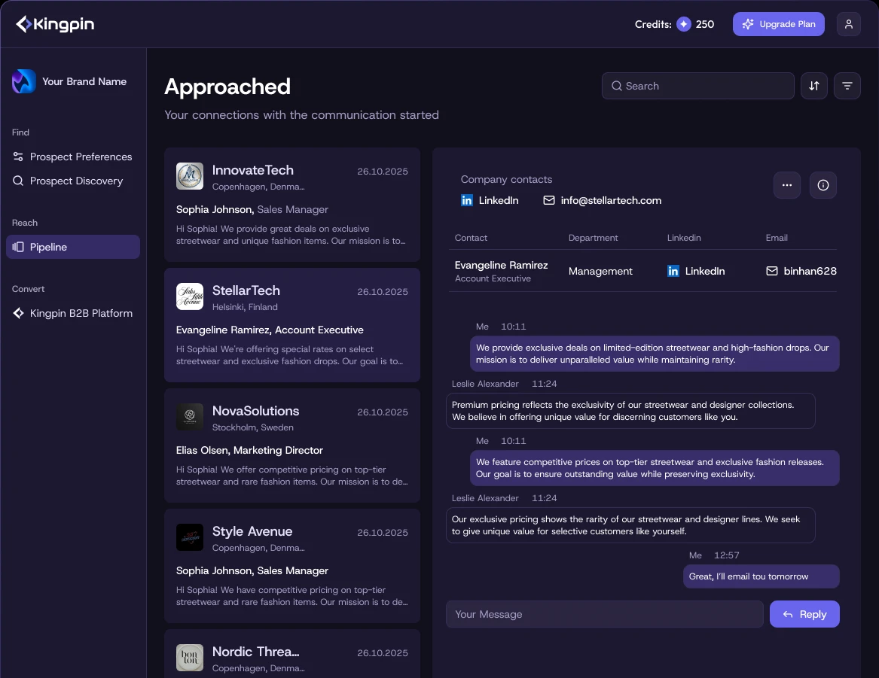Click NovaSolutions company logo
Viewport: 879px width, 678px height.
click(190, 417)
